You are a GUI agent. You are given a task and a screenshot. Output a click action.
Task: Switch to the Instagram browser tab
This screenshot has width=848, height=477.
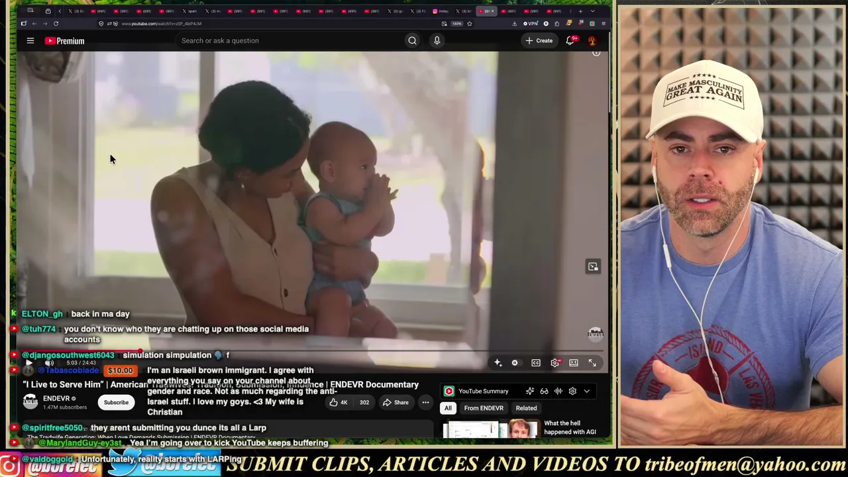tap(441, 11)
